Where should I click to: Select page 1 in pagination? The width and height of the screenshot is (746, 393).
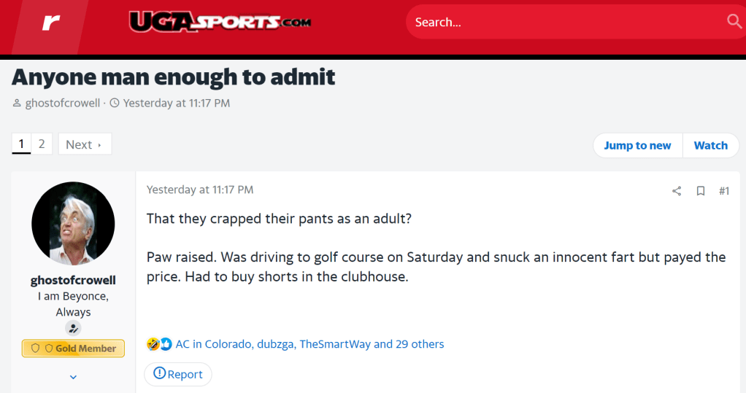pos(21,144)
